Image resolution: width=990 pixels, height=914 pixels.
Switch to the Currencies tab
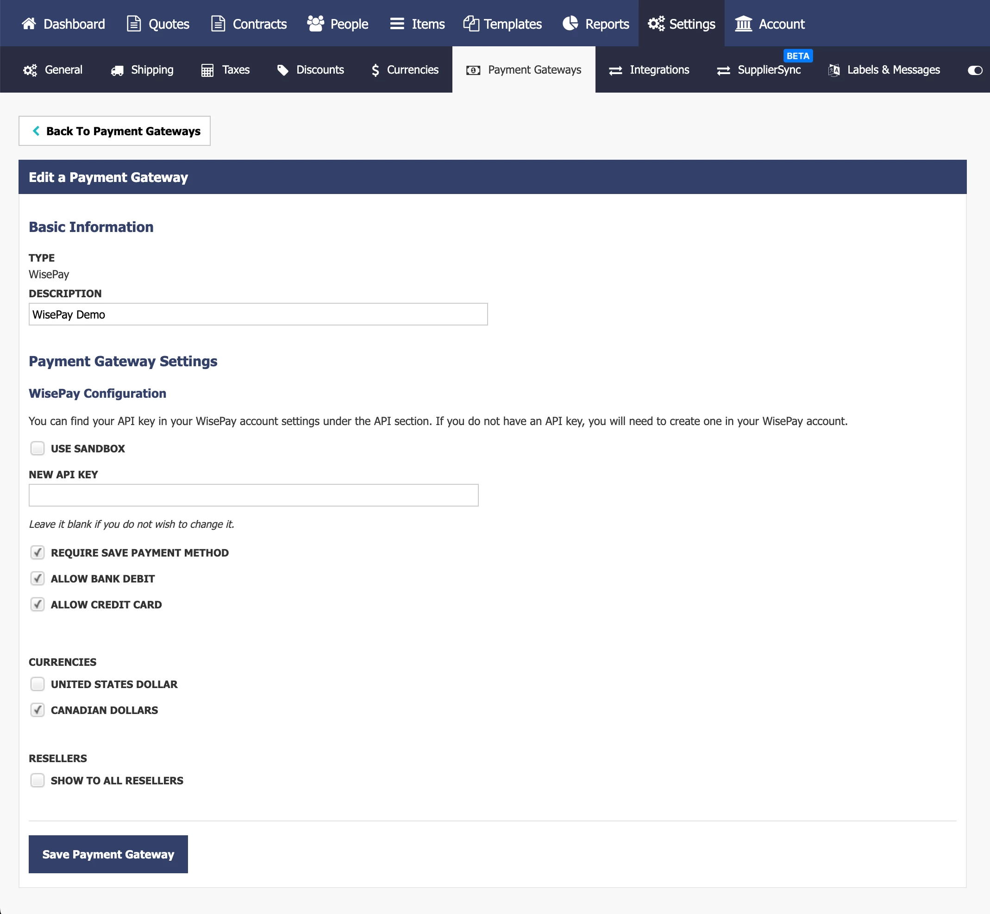(x=405, y=70)
